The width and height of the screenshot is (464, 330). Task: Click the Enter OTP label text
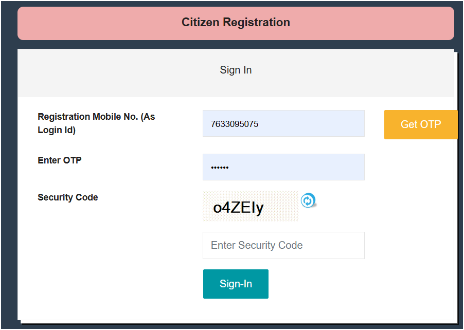pos(60,160)
